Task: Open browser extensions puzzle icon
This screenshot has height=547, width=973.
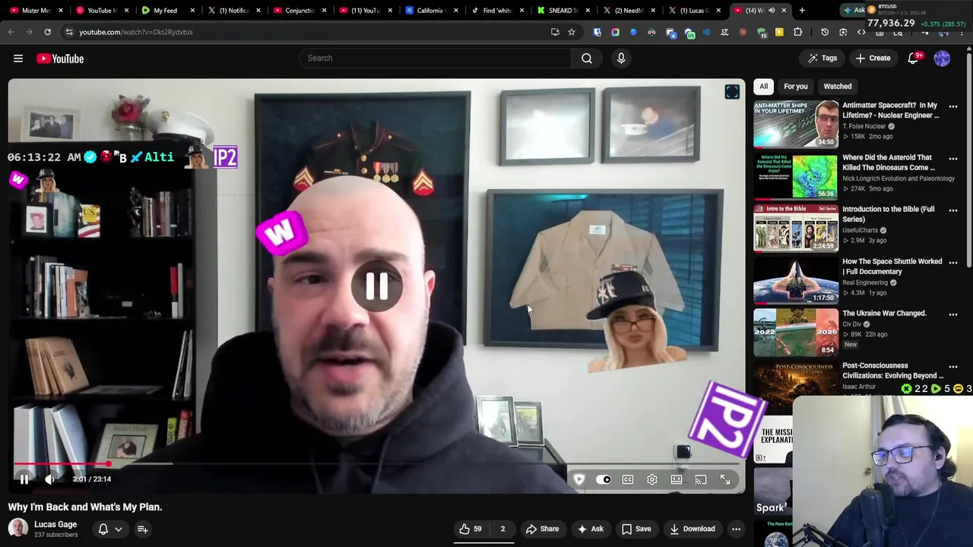Action: coord(797,32)
